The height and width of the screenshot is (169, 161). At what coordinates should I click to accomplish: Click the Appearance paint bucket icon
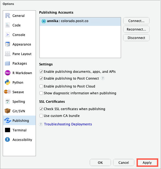[8, 44]
